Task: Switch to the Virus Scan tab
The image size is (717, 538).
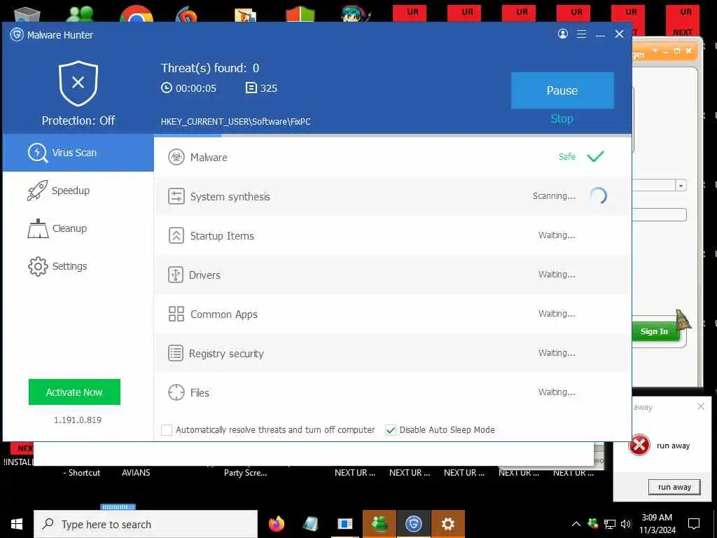Action: coord(78,152)
